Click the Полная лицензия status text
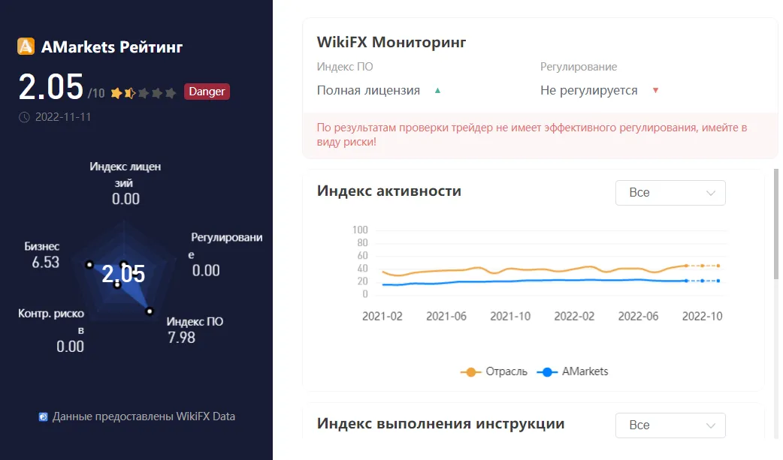 coord(368,90)
